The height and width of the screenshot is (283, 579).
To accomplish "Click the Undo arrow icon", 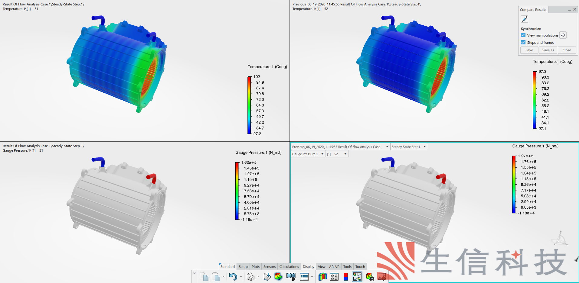I will (233, 277).
